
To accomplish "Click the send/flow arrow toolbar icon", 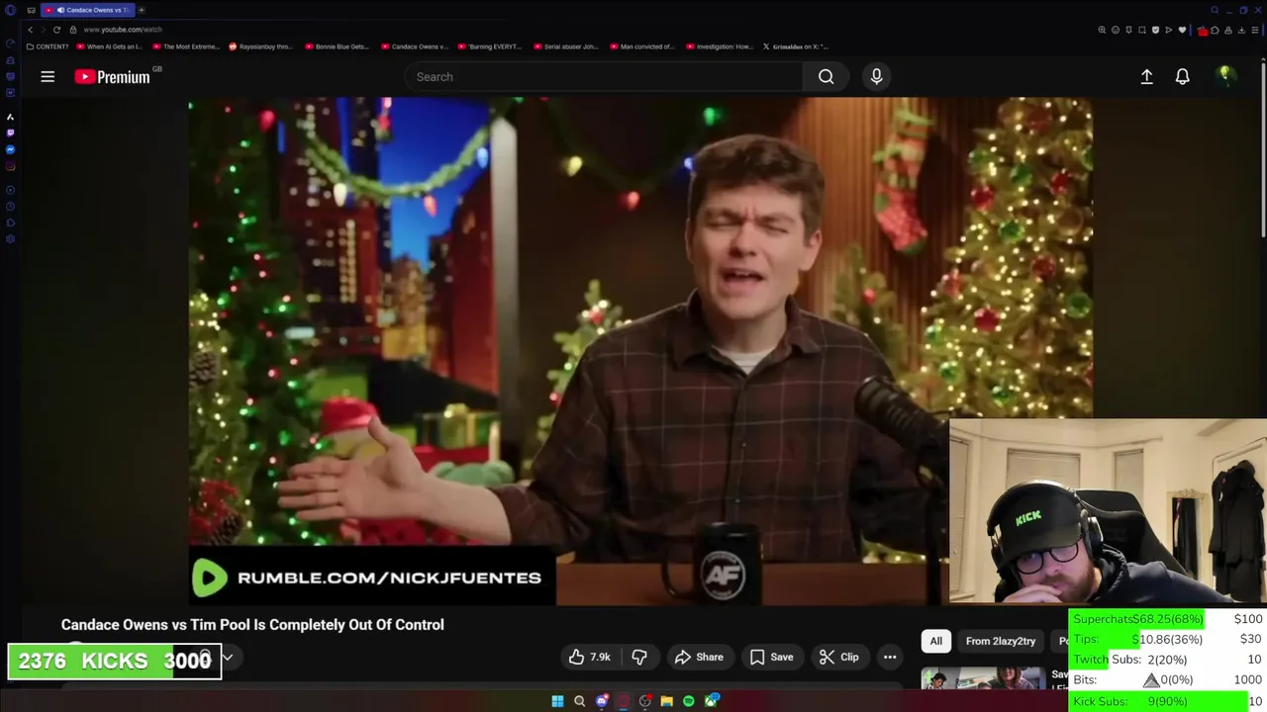I will (x=1169, y=30).
